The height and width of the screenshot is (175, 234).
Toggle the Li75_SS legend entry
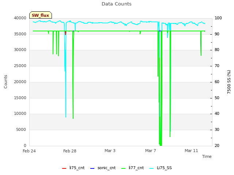pos(161,168)
